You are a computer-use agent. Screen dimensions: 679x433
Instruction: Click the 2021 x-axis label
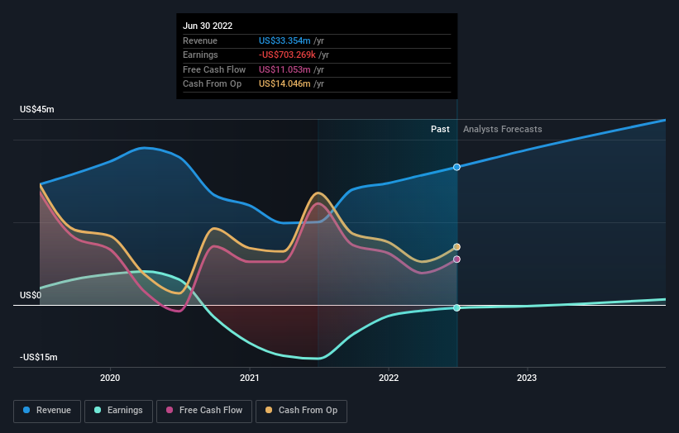click(250, 378)
